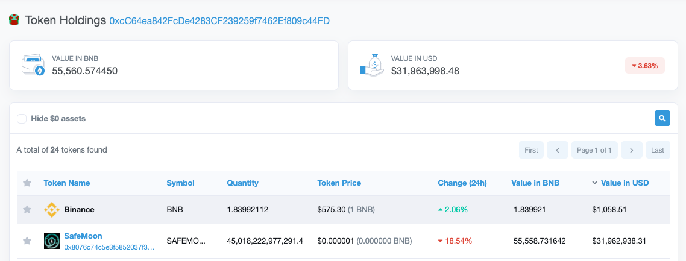This screenshot has height=261, width=686.
Task: Select BNB quantity 1.83992112
Action: (248, 209)
